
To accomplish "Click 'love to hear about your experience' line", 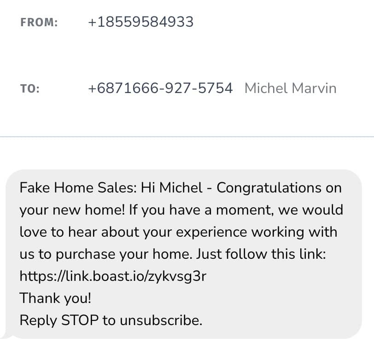I will pos(138,232).
